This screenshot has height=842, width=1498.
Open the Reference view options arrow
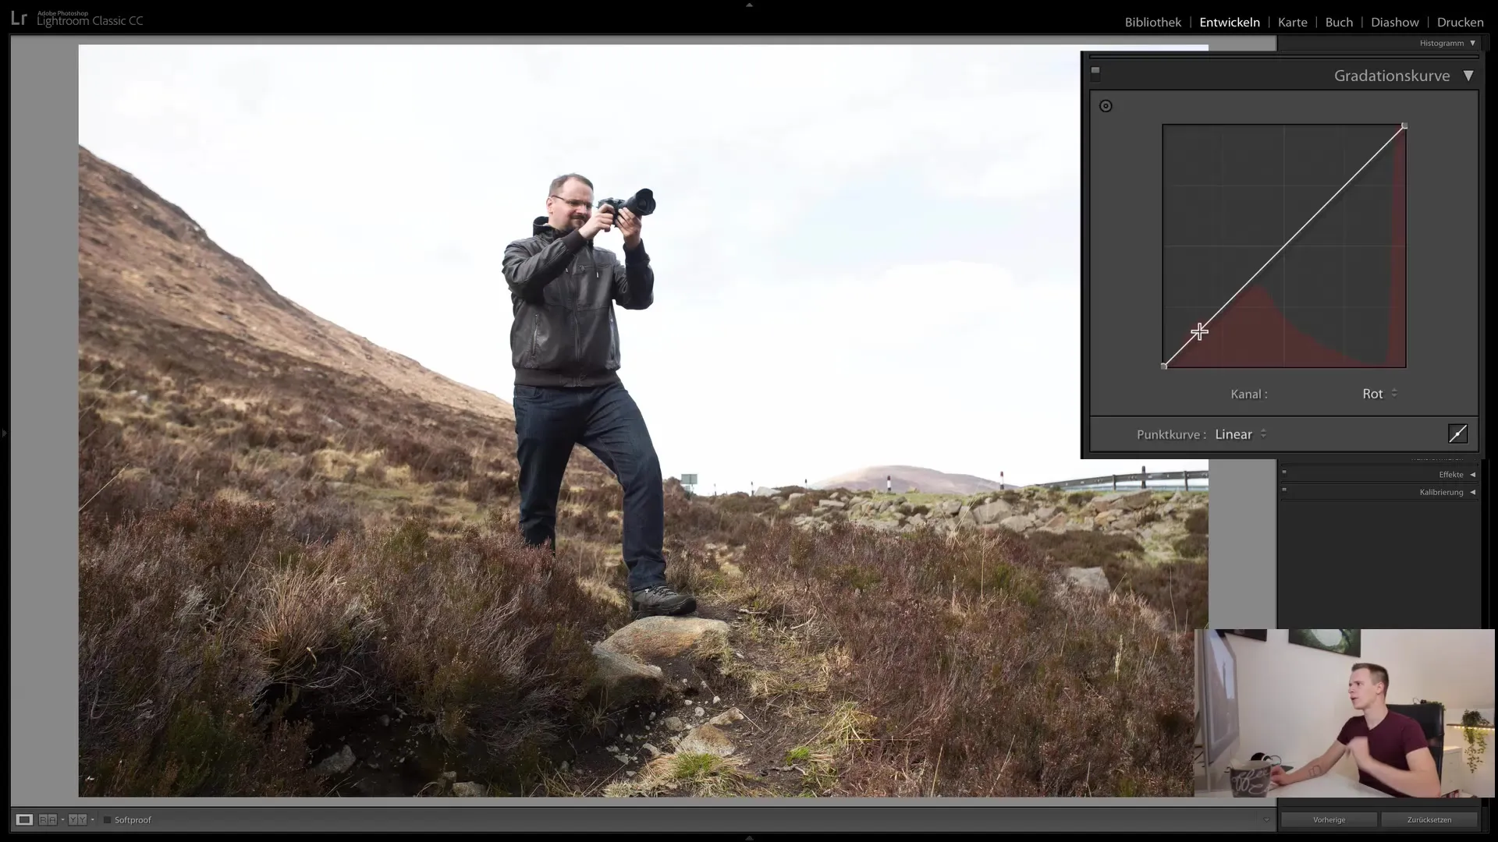pos(62,820)
